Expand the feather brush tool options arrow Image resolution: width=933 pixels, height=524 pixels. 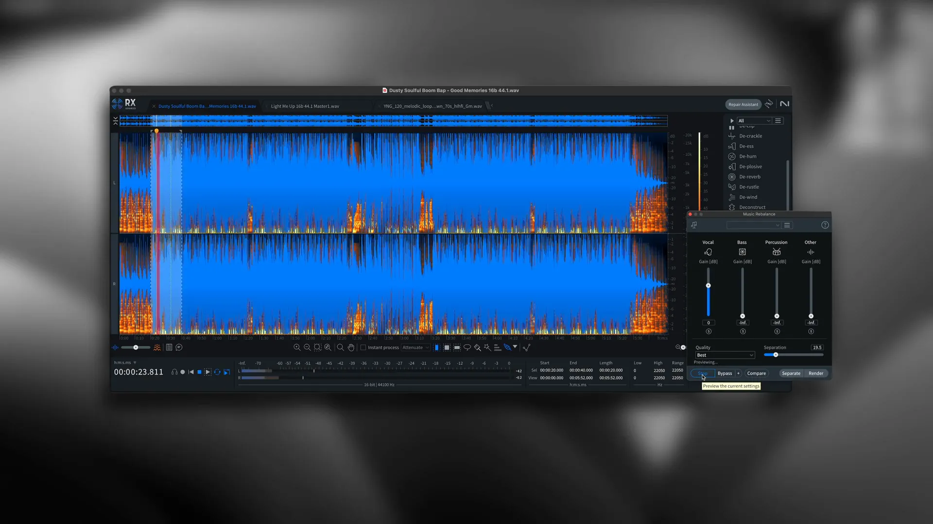point(515,347)
